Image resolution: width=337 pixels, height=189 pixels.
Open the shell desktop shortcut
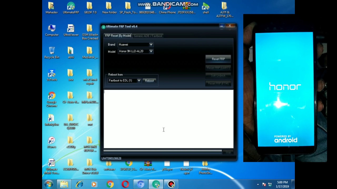pos(206,8)
